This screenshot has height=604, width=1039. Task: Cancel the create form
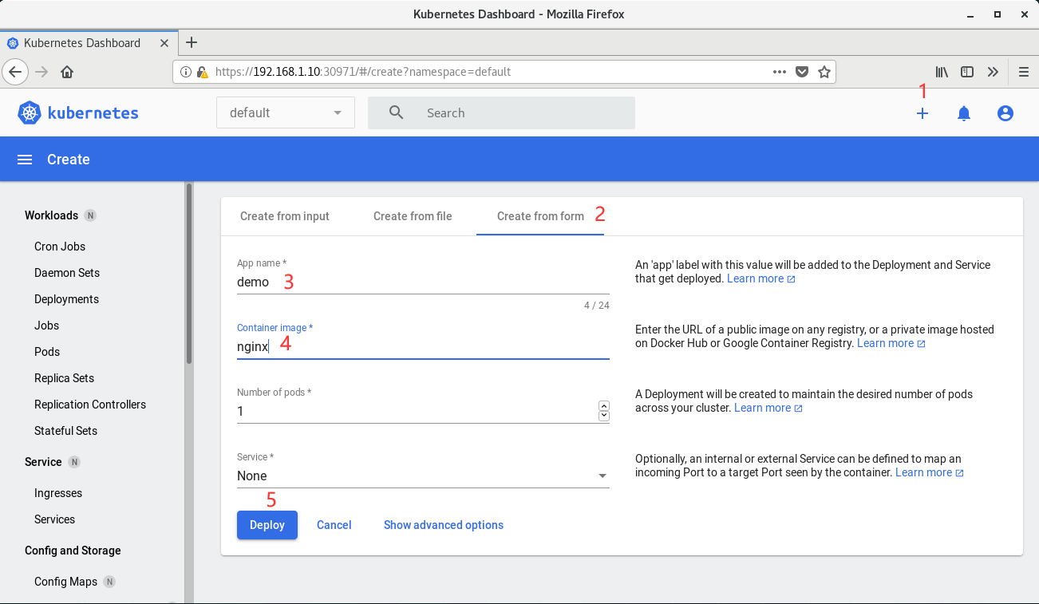(334, 525)
